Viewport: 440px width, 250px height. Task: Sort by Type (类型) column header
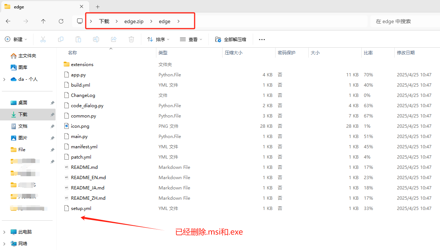[x=163, y=52]
